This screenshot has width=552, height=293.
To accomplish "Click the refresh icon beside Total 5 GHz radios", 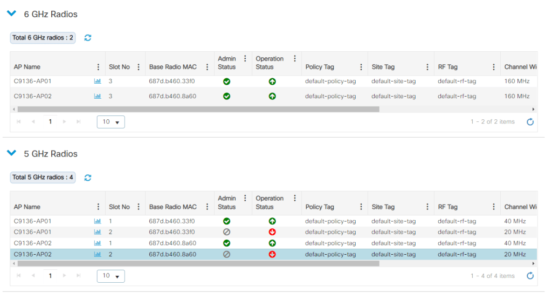I will click(x=88, y=178).
